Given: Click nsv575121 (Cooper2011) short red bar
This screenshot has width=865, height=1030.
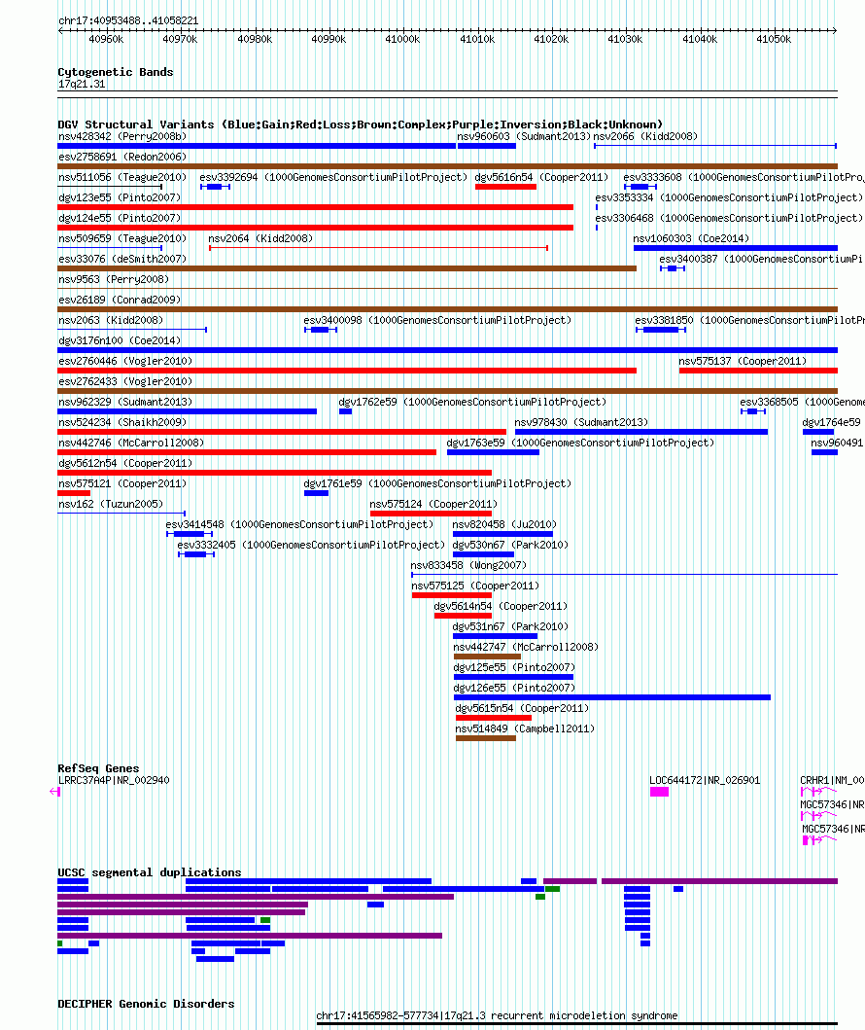Looking at the screenshot, I should pos(74,493).
